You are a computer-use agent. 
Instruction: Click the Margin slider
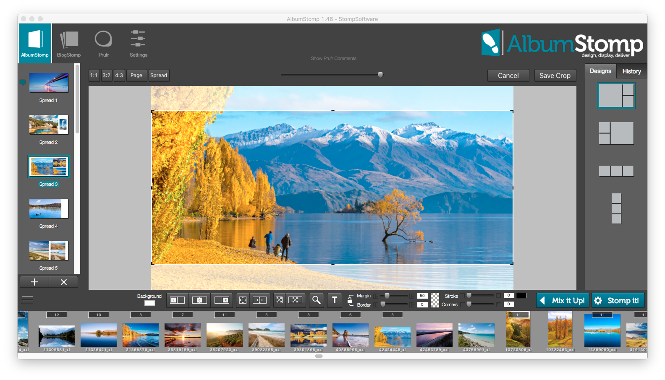tap(394, 296)
